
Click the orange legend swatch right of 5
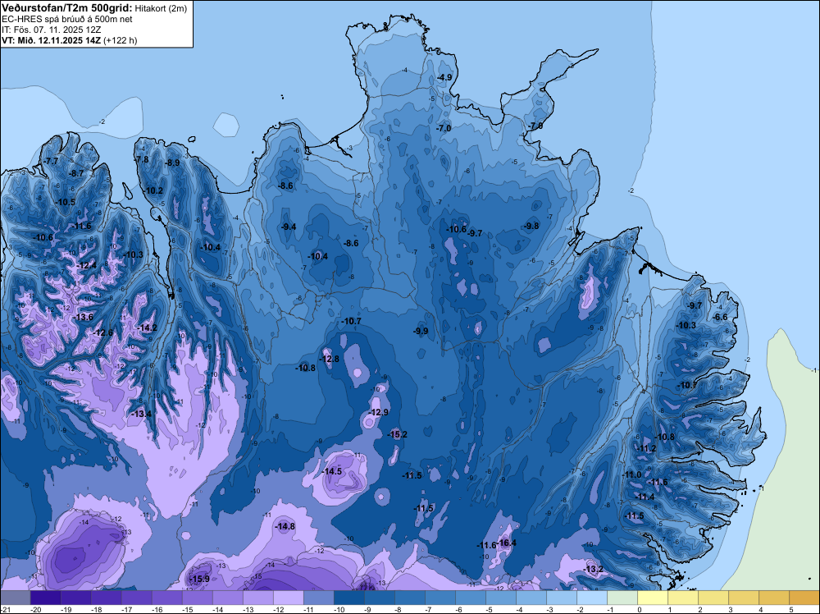(804, 598)
